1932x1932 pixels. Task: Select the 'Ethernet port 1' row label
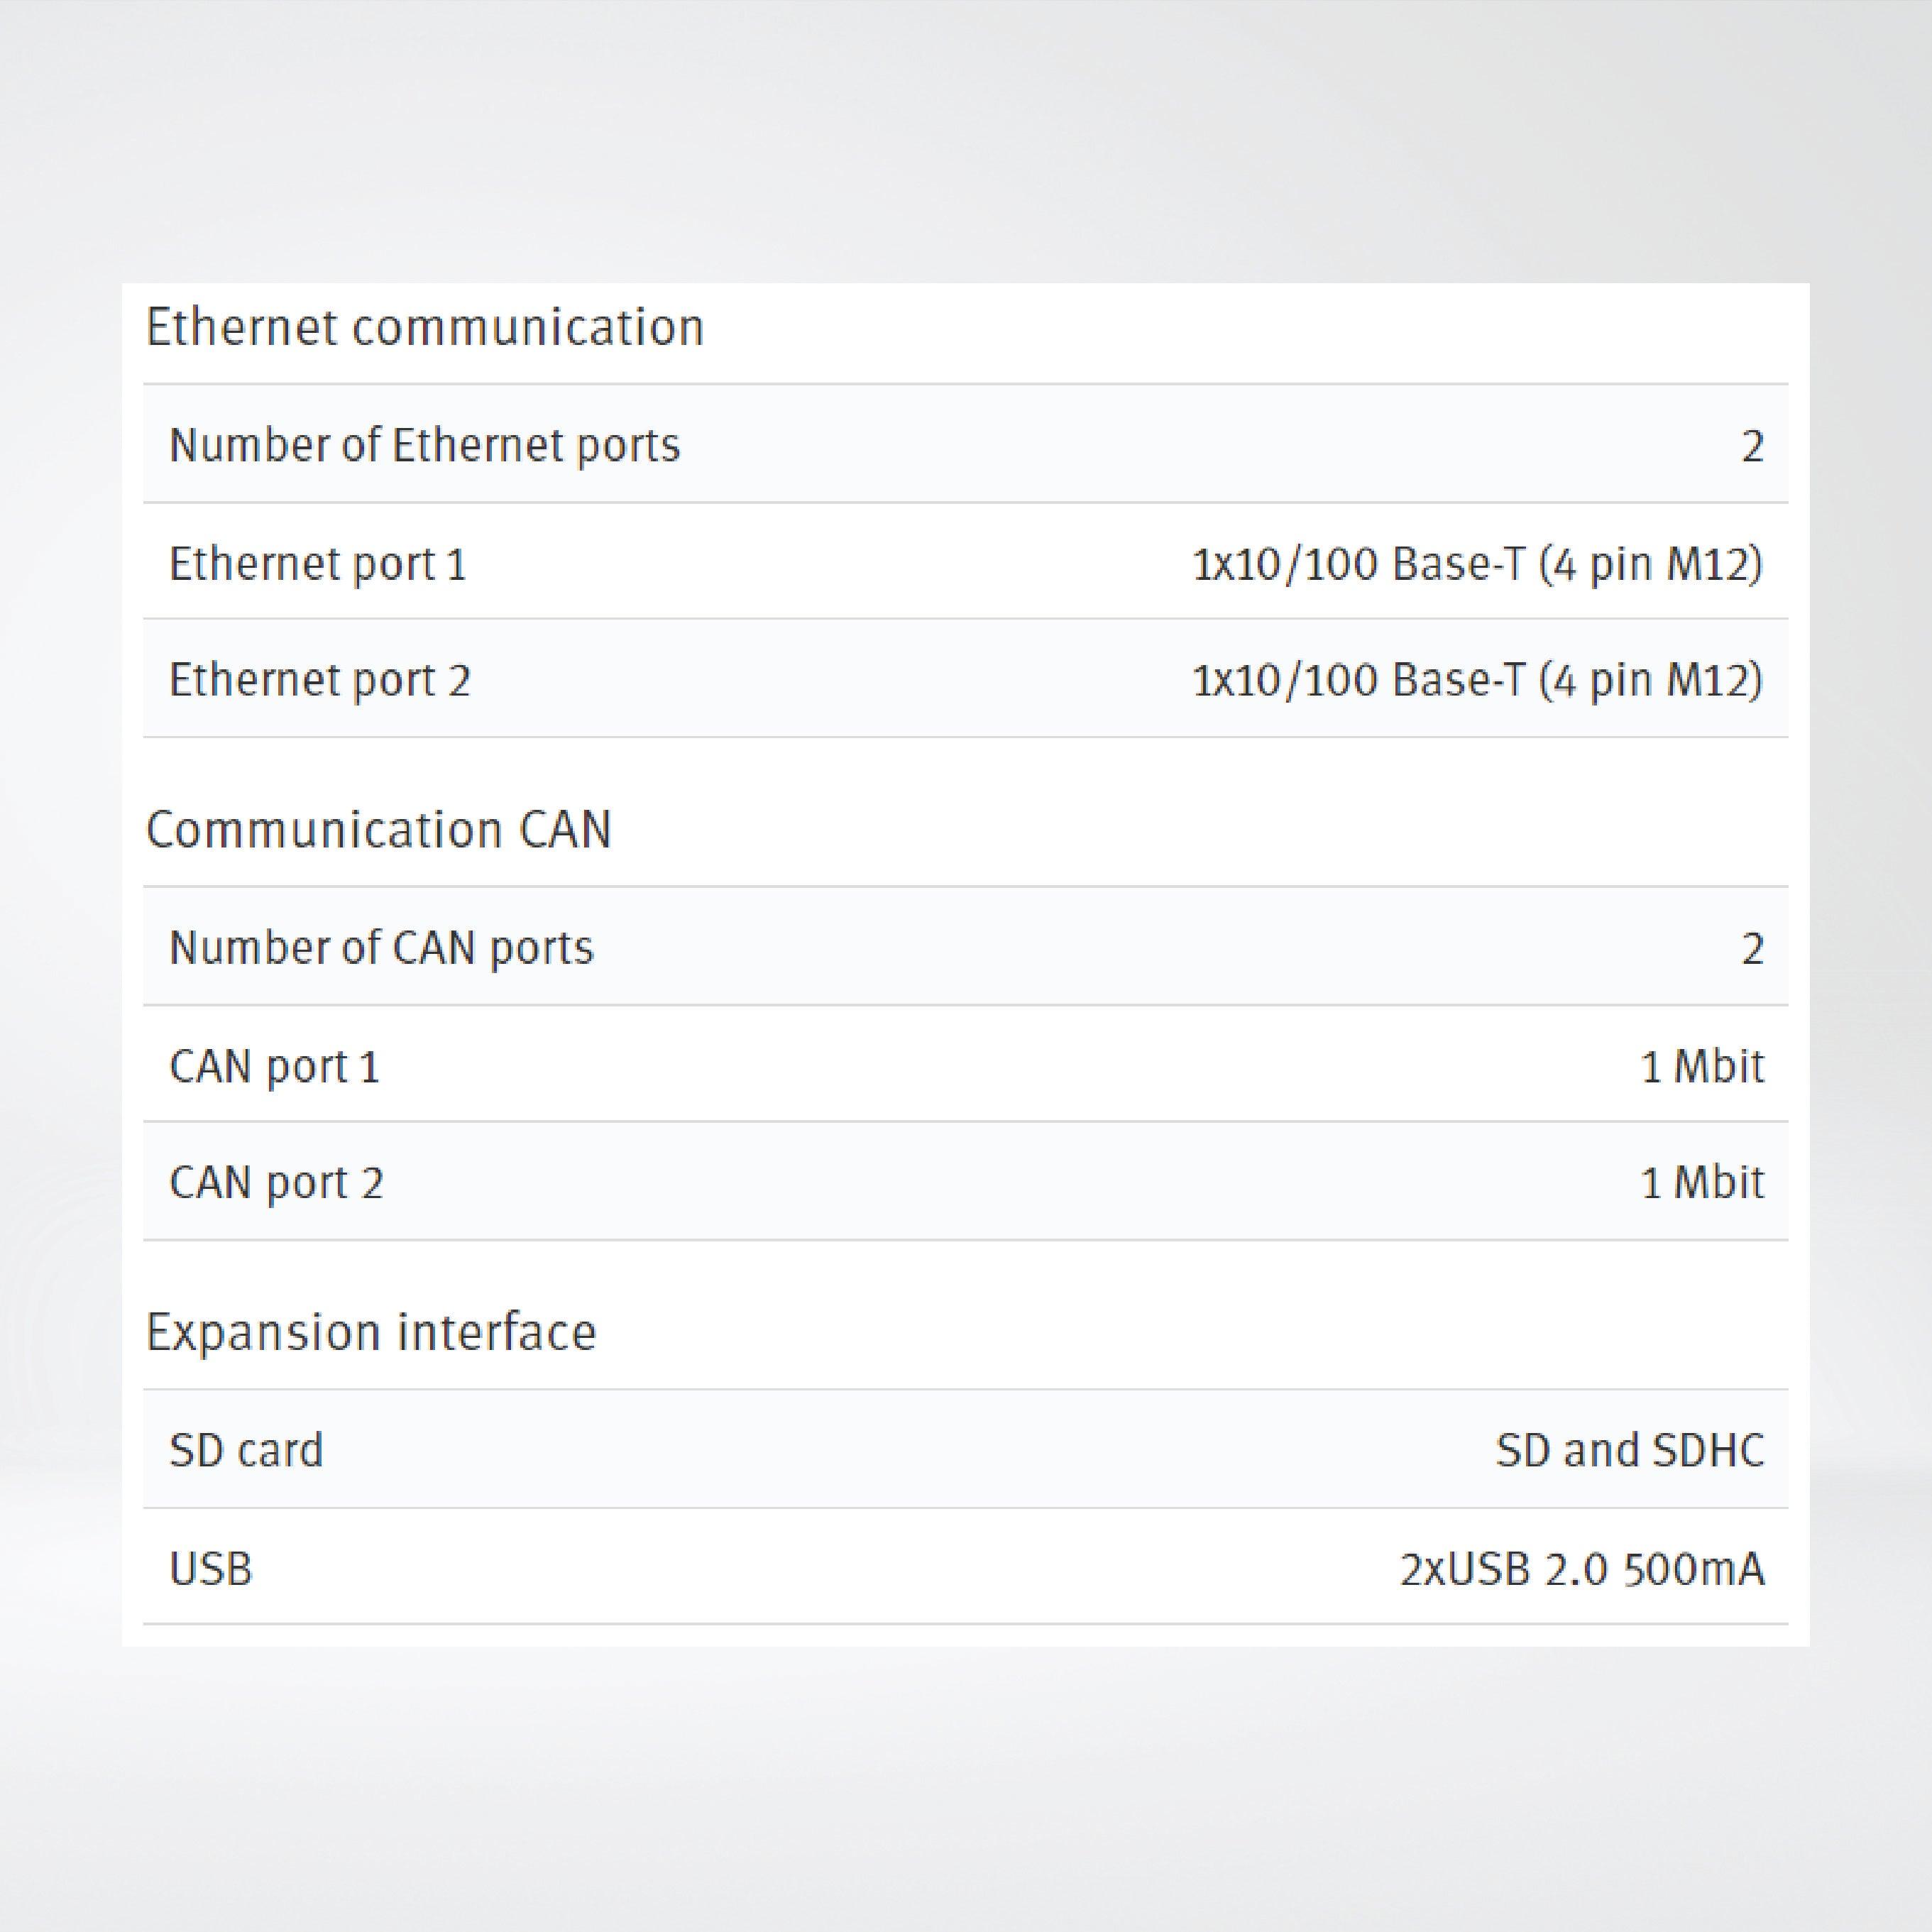pyautogui.click(x=317, y=564)
